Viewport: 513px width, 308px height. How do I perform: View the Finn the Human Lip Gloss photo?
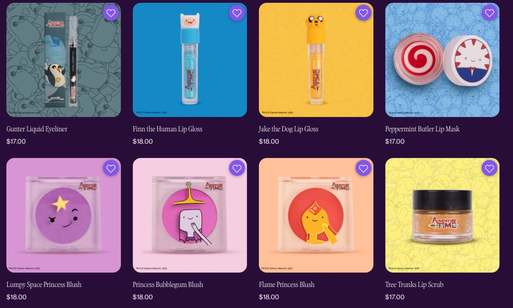[190, 60]
